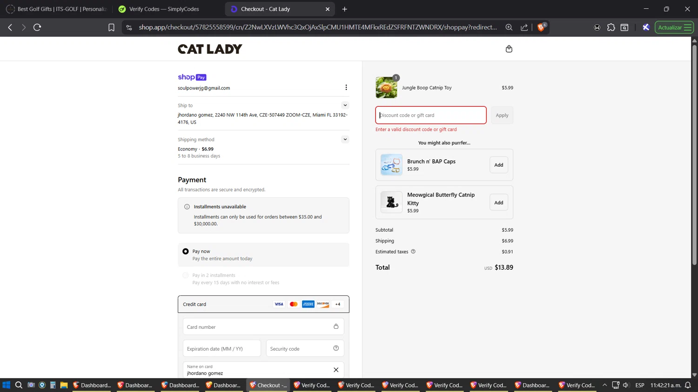Click the installments unavailable info icon

coord(187,207)
